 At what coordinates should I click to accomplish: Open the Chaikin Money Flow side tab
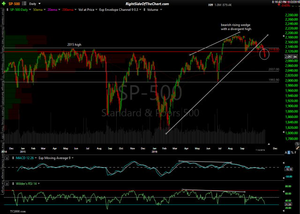tap(2, 119)
